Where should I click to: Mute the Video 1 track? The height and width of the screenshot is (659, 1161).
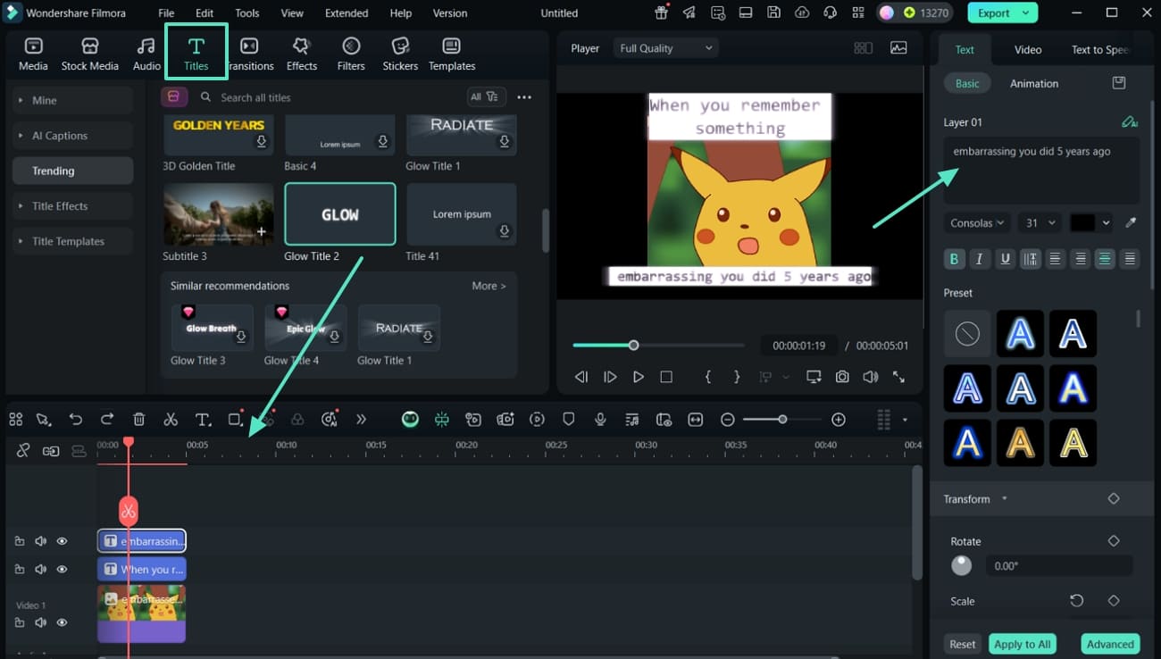(x=40, y=622)
